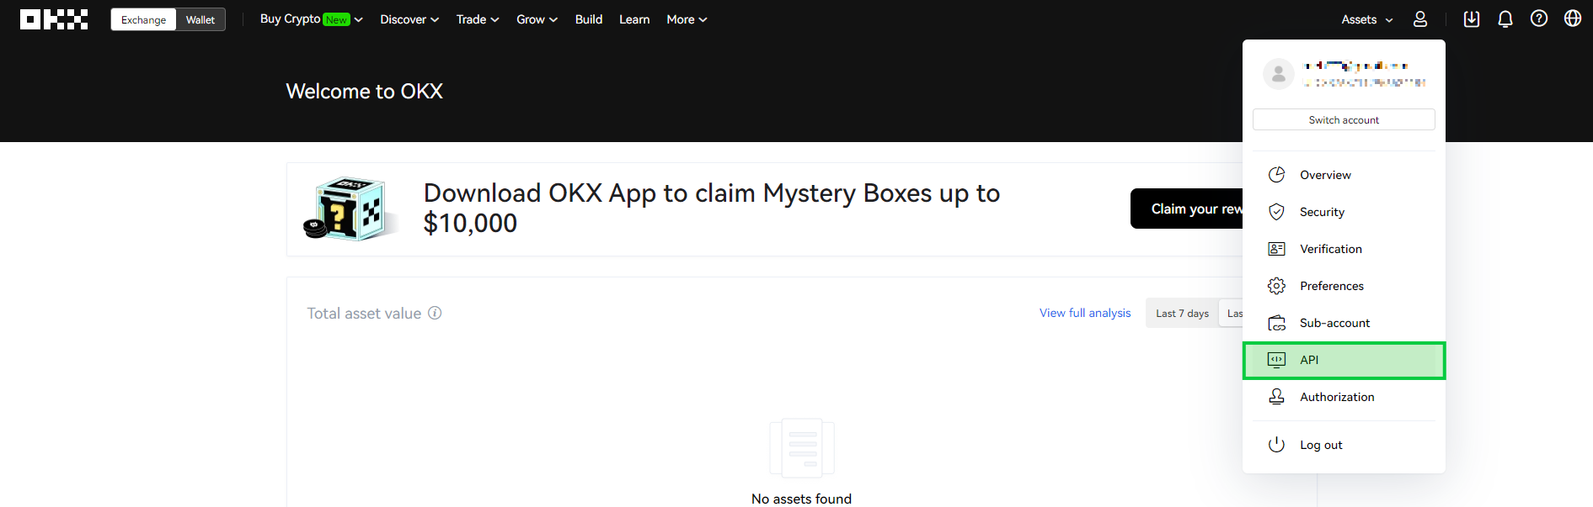Viewport: 1593px width, 507px height.
Task: Click the Switch account button
Action: [1344, 119]
